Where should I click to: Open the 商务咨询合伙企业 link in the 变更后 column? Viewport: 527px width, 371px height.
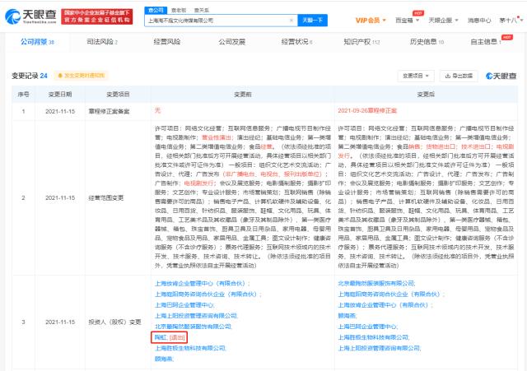(389, 294)
